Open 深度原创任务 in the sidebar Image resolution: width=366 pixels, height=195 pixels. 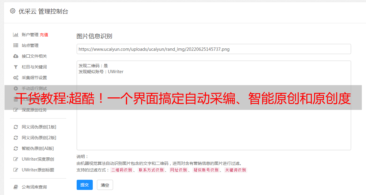[34, 110]
